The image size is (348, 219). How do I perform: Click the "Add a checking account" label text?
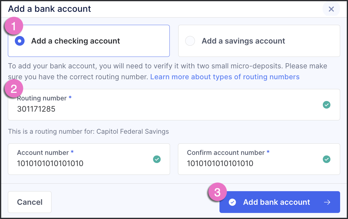[75, 41]
